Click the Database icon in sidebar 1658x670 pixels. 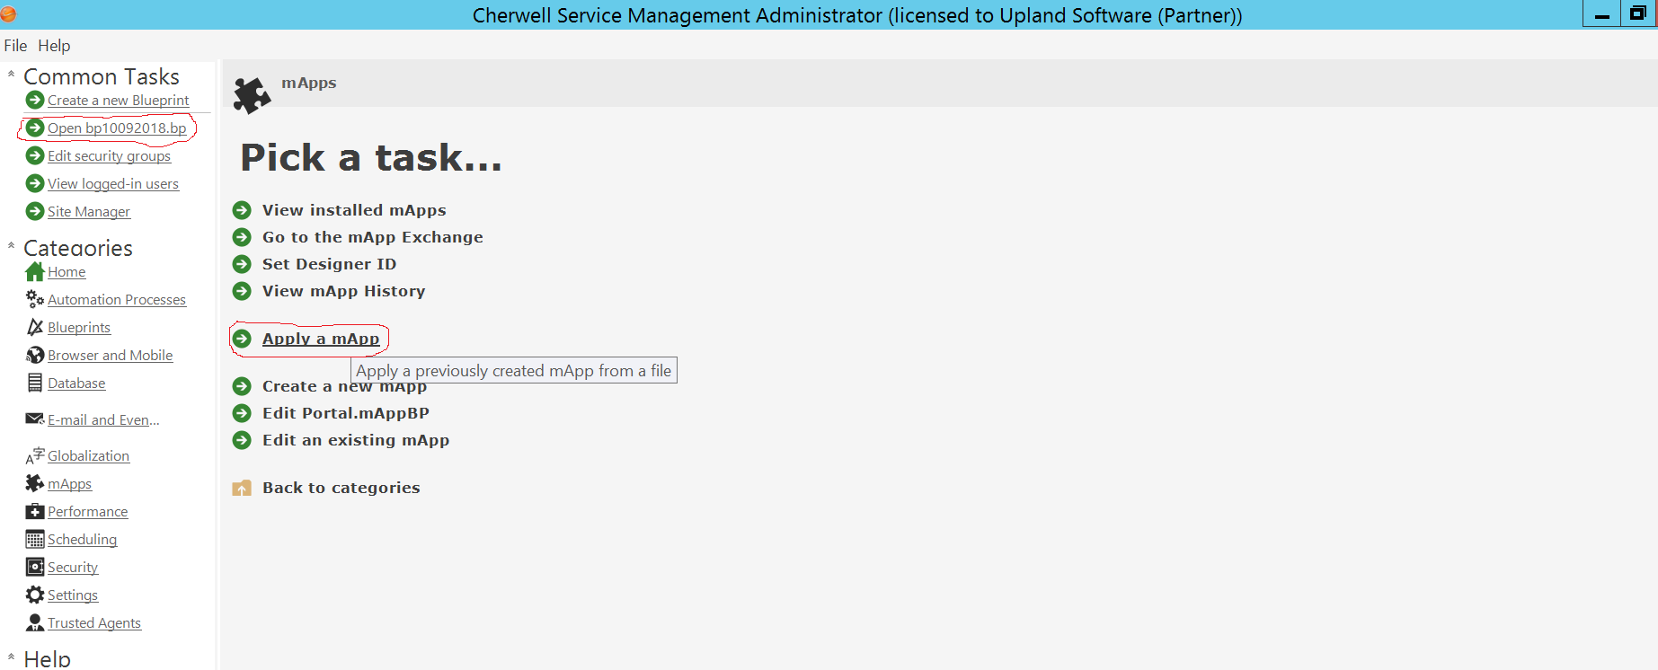point(35,383)
